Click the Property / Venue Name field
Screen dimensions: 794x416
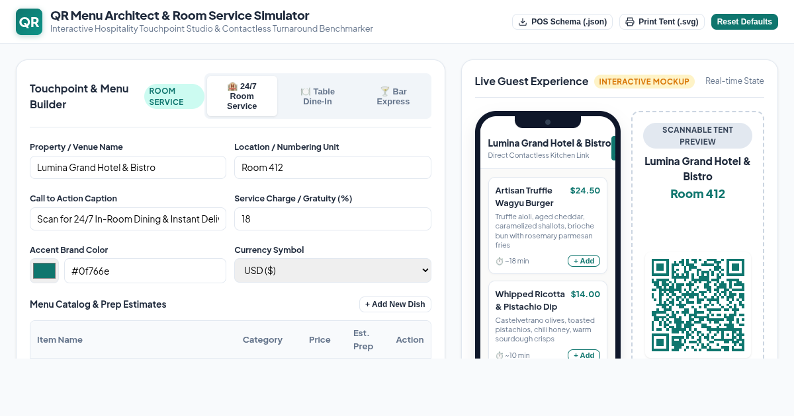128,167
